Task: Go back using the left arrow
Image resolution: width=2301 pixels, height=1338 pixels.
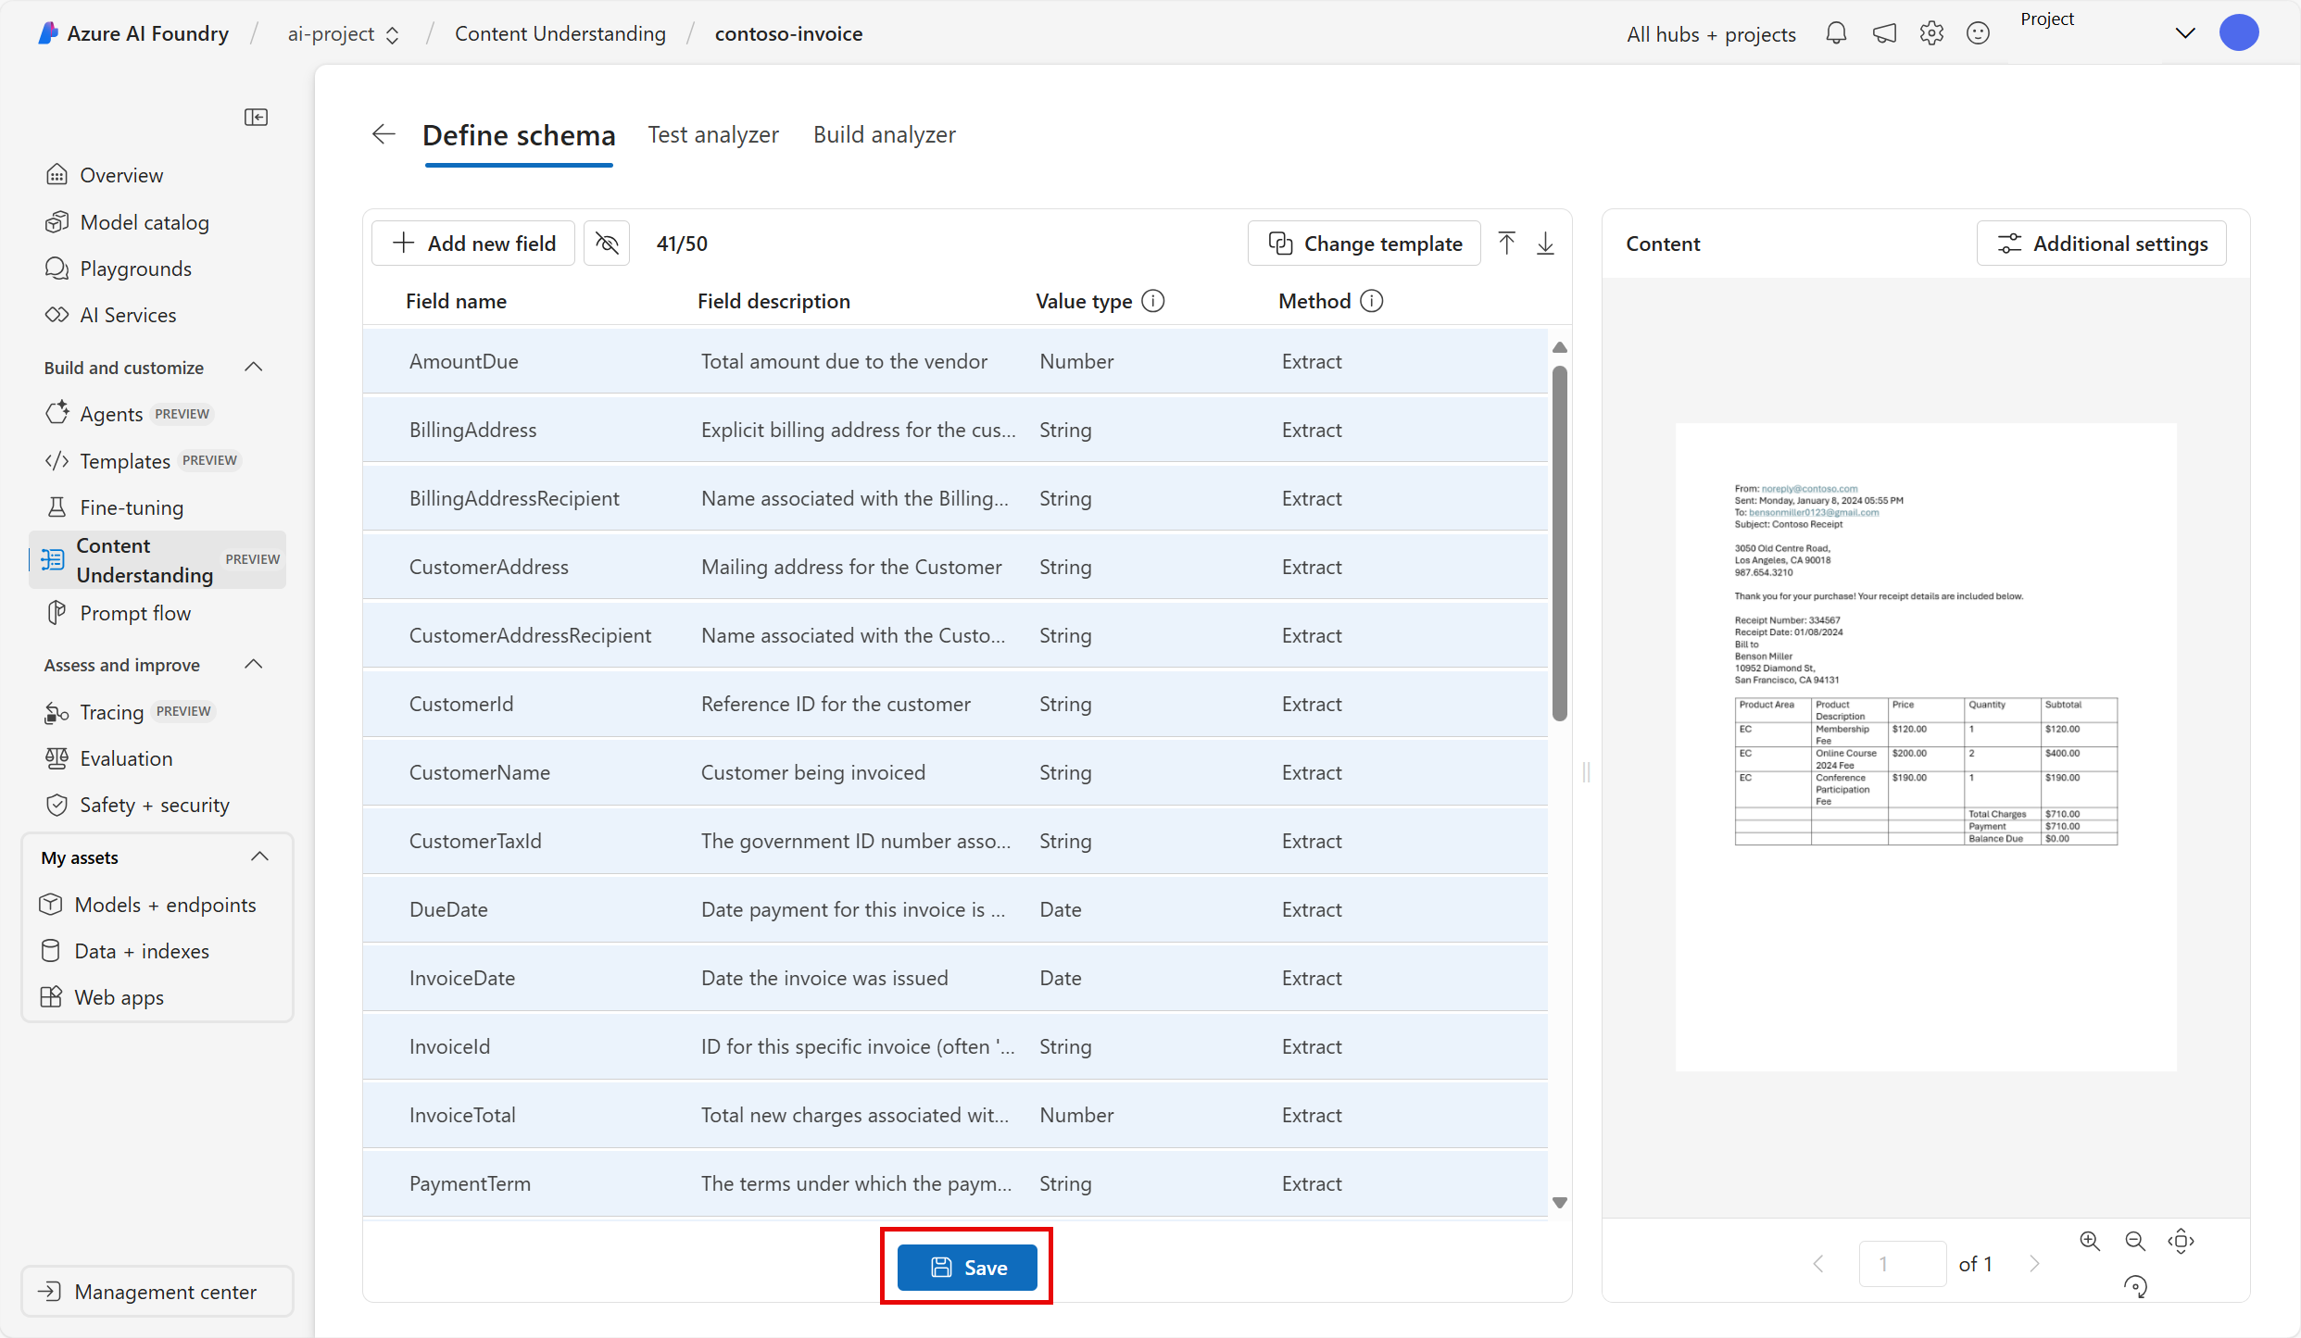Action: [x=383, y=134]
